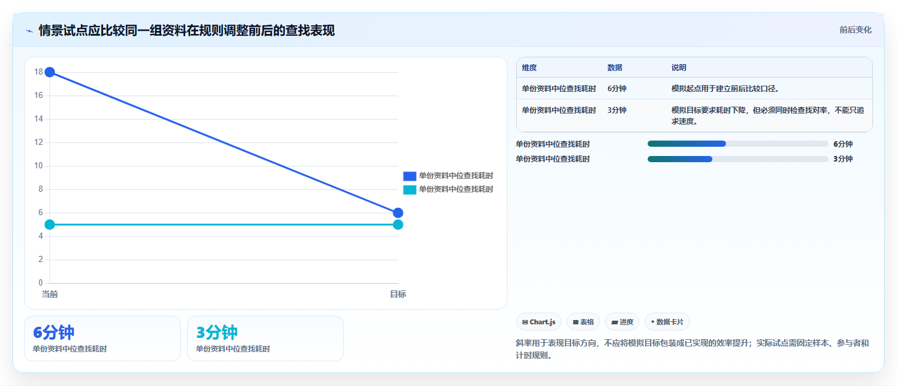Click the square icon in 表格 chip
The height and width of the screenshot is (386, 897).
click(575, 322)
